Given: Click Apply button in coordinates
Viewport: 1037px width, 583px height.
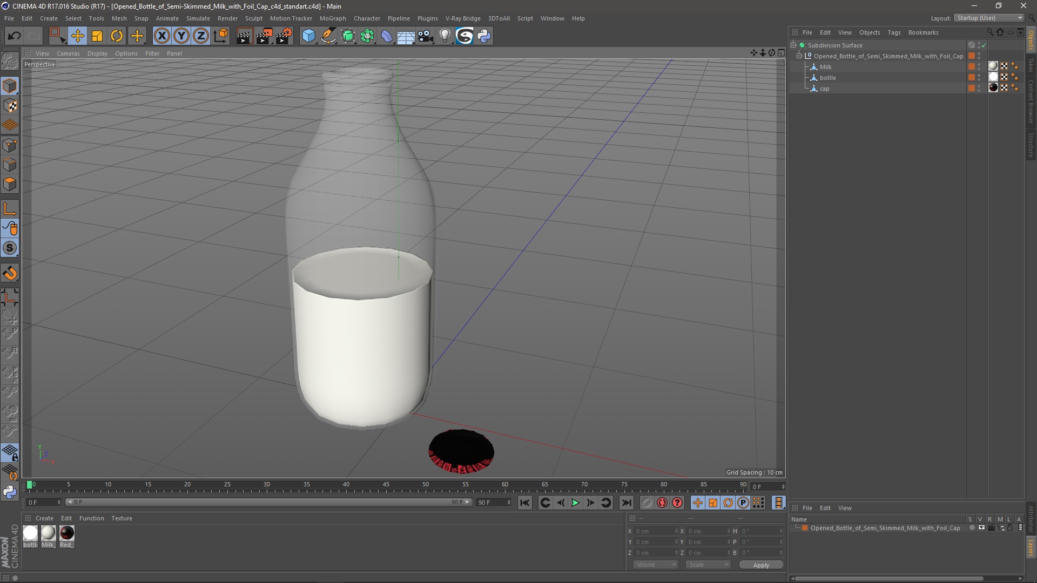Looking at the screenshot, I should (761, 565).
